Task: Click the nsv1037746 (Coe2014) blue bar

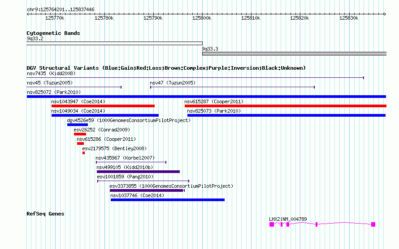Action: (168, 200)
